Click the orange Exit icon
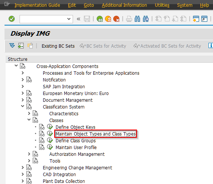 (108, 19)
